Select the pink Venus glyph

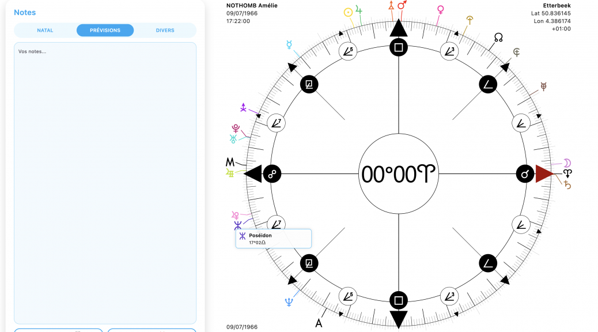pos(441,10)
